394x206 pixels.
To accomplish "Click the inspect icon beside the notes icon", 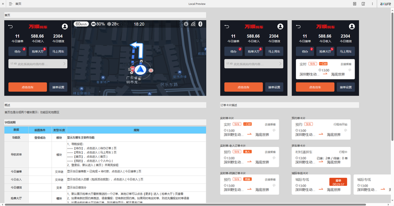I will pos(364,3).
